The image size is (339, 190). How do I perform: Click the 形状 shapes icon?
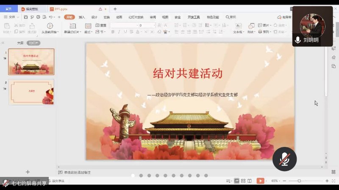(250, 26)
